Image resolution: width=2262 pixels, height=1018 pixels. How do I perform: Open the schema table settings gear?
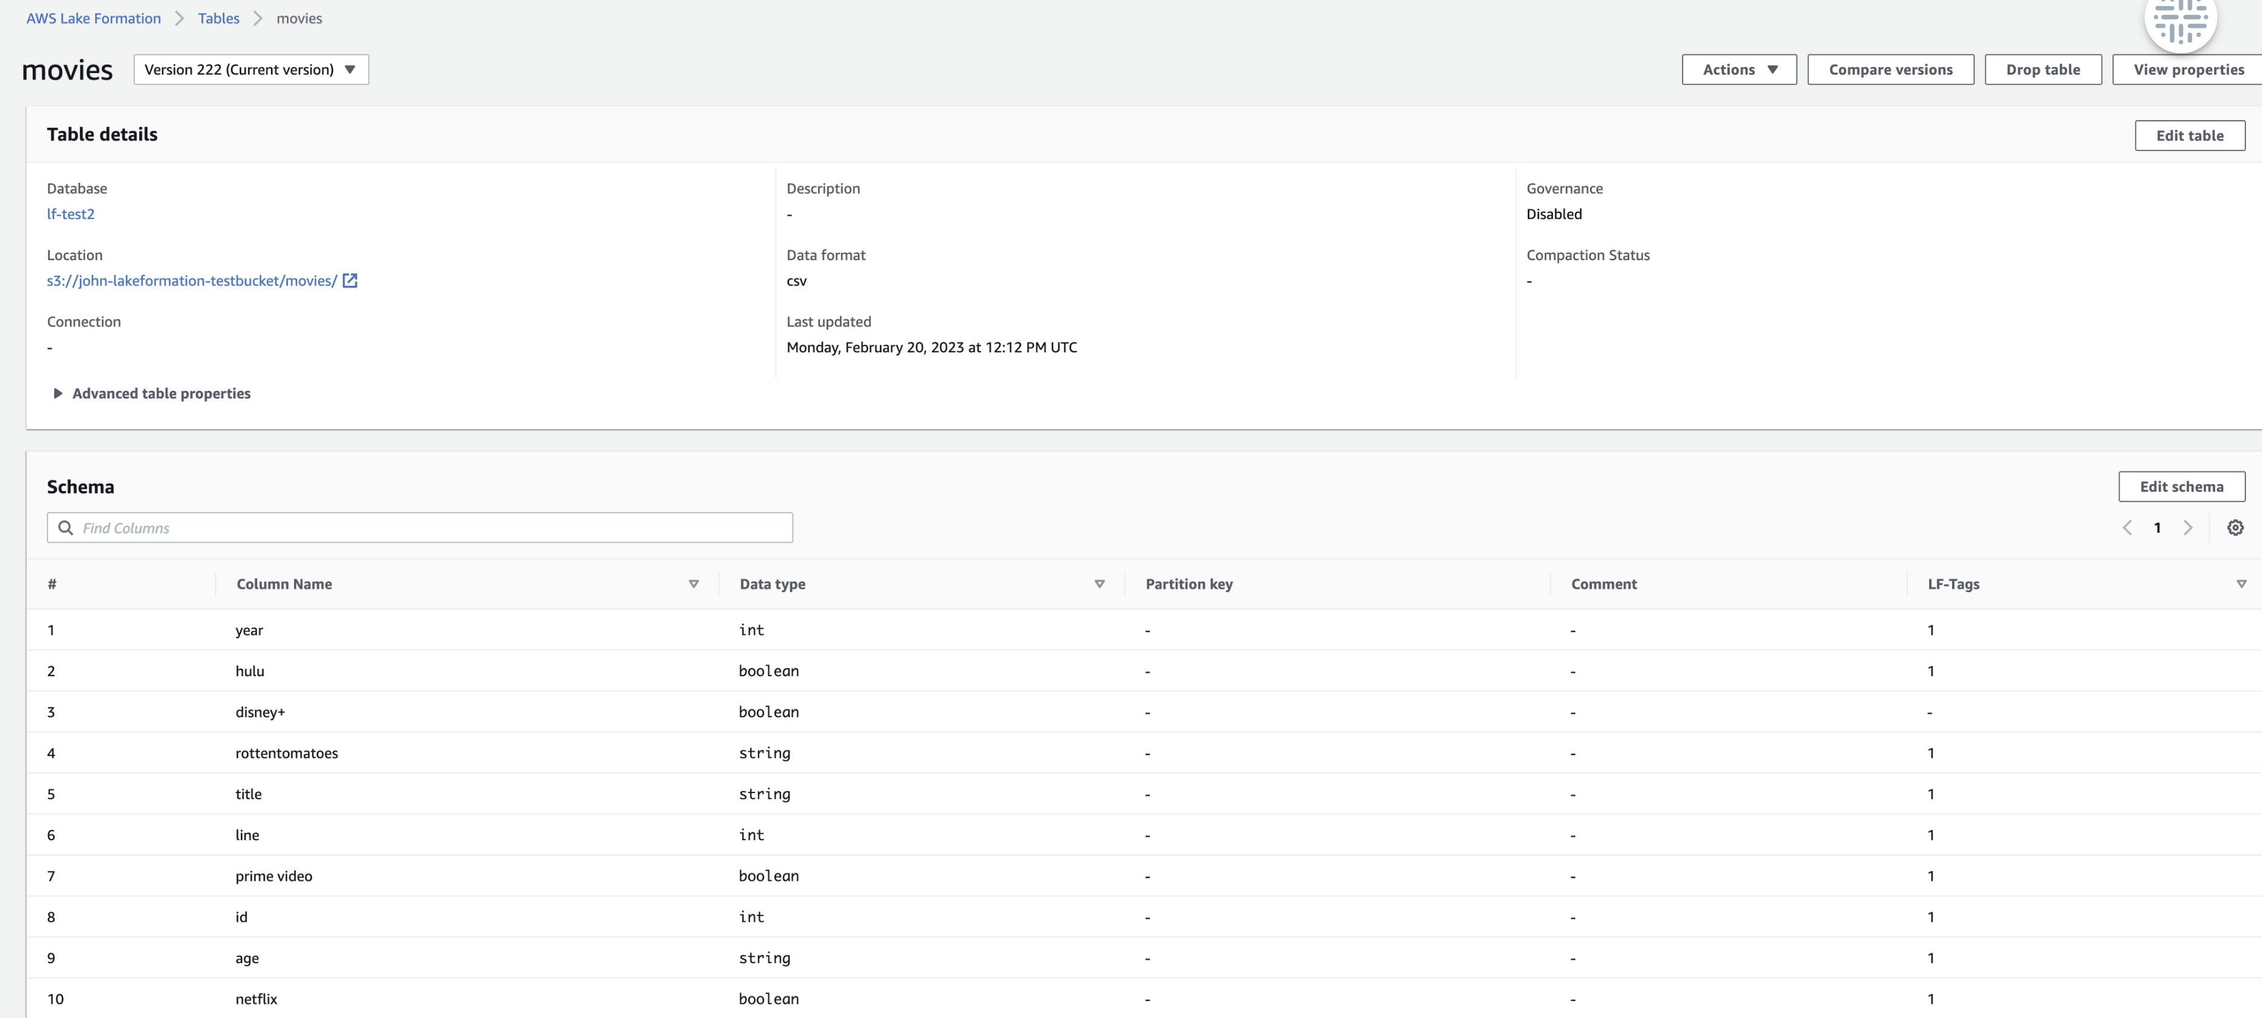2235,527
